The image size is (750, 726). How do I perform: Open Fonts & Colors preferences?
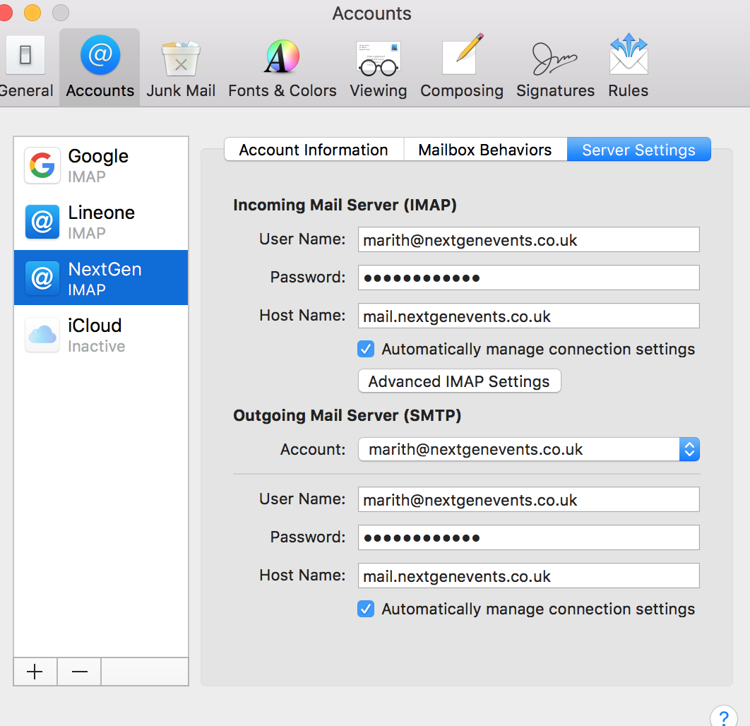pos(282,67)
